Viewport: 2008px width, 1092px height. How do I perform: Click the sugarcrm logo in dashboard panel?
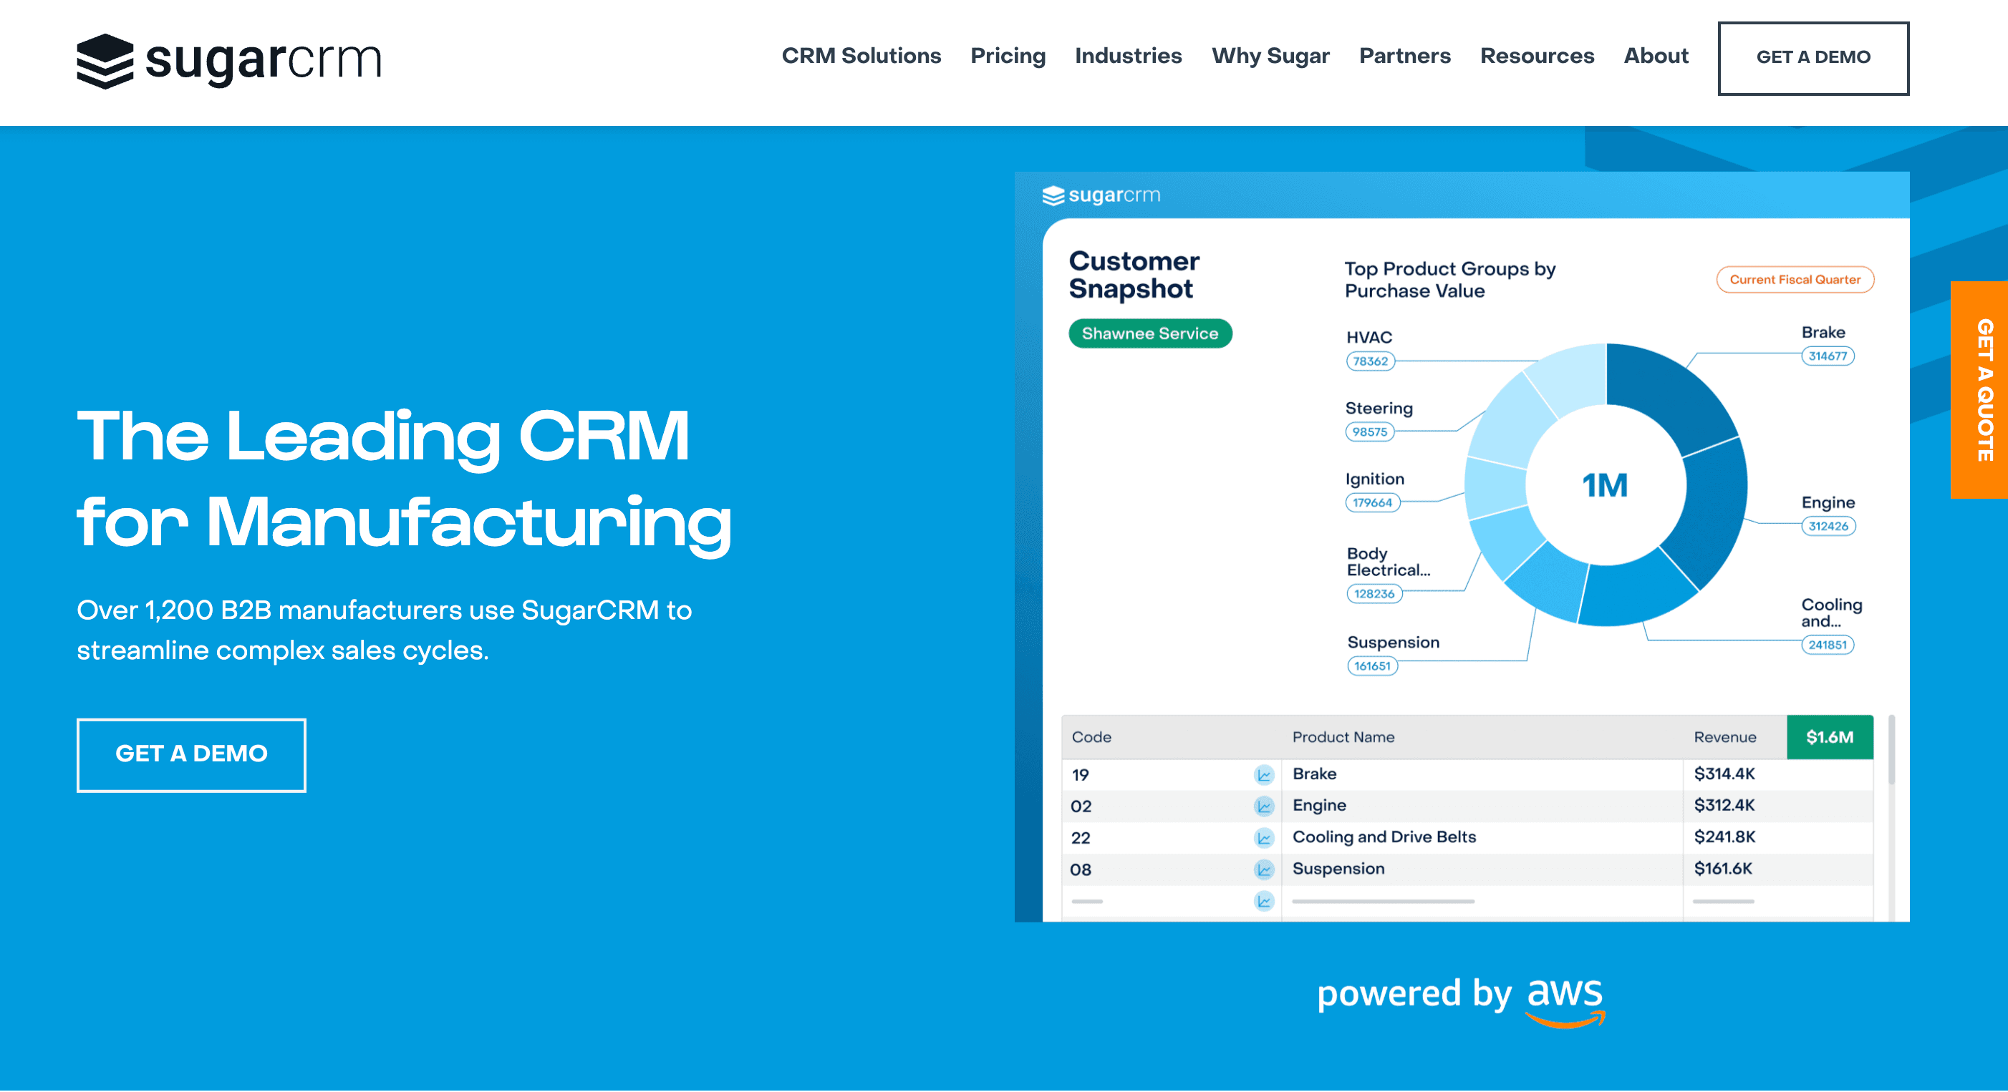[x=1101, y=195]
